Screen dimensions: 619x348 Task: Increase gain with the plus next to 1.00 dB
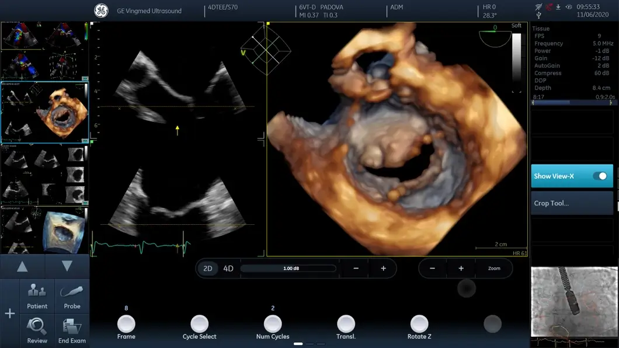click(383, 269)
